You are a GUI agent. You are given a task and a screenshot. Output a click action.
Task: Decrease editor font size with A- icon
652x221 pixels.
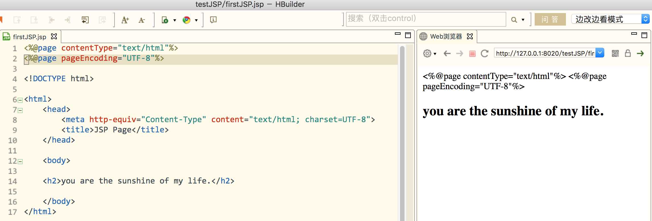tap(141, 20)
